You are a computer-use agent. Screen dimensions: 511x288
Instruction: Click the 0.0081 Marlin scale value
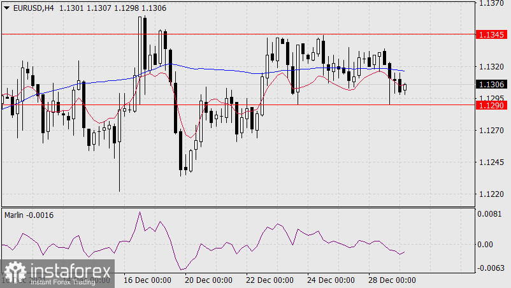coord(491,215)
